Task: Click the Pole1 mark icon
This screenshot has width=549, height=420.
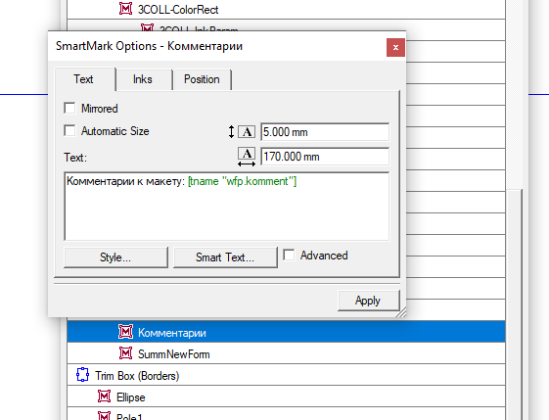Action: pyautogui.click(x=105, y=416)
